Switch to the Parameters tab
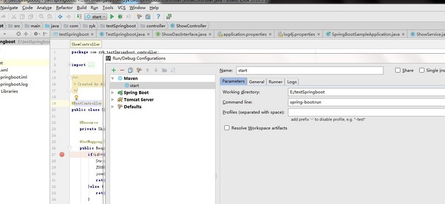The image size is (445, 204). click(x=233, y=81)
